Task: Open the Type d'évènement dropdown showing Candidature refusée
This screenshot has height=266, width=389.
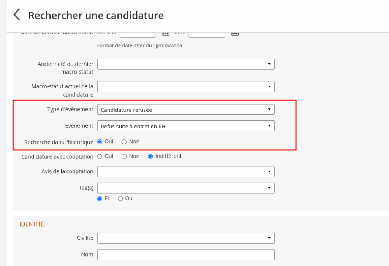Action: pyautogui.click(x=186, y=110)
